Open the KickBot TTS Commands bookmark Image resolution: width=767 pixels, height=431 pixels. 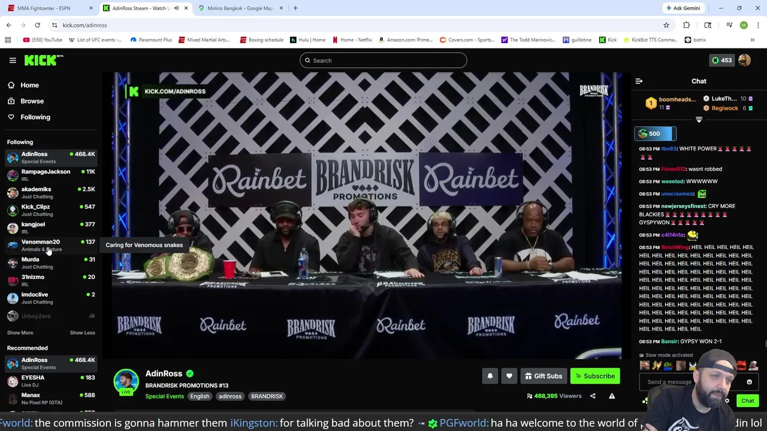pyautogui.click(x=651, y=40)
